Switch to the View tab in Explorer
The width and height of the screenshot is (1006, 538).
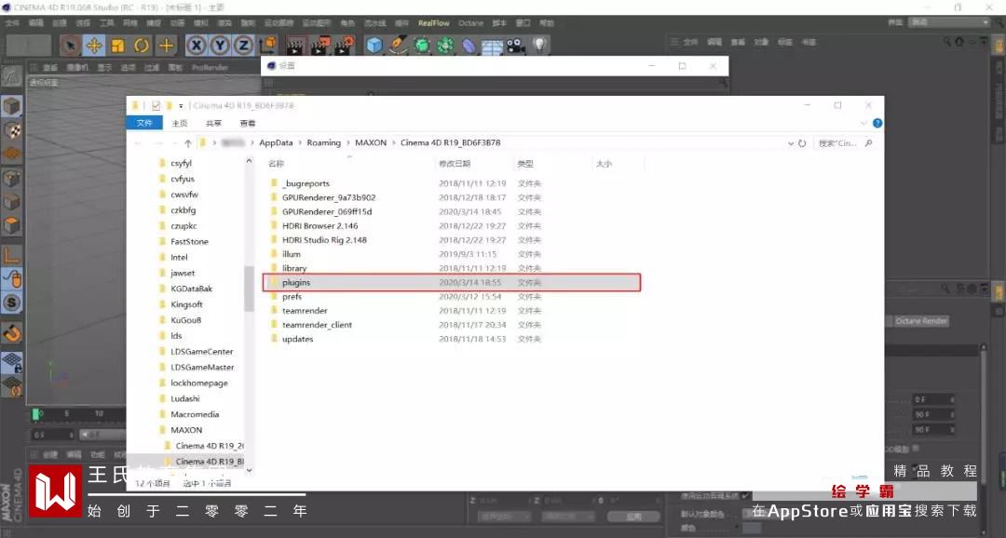[x=248, y=123]
